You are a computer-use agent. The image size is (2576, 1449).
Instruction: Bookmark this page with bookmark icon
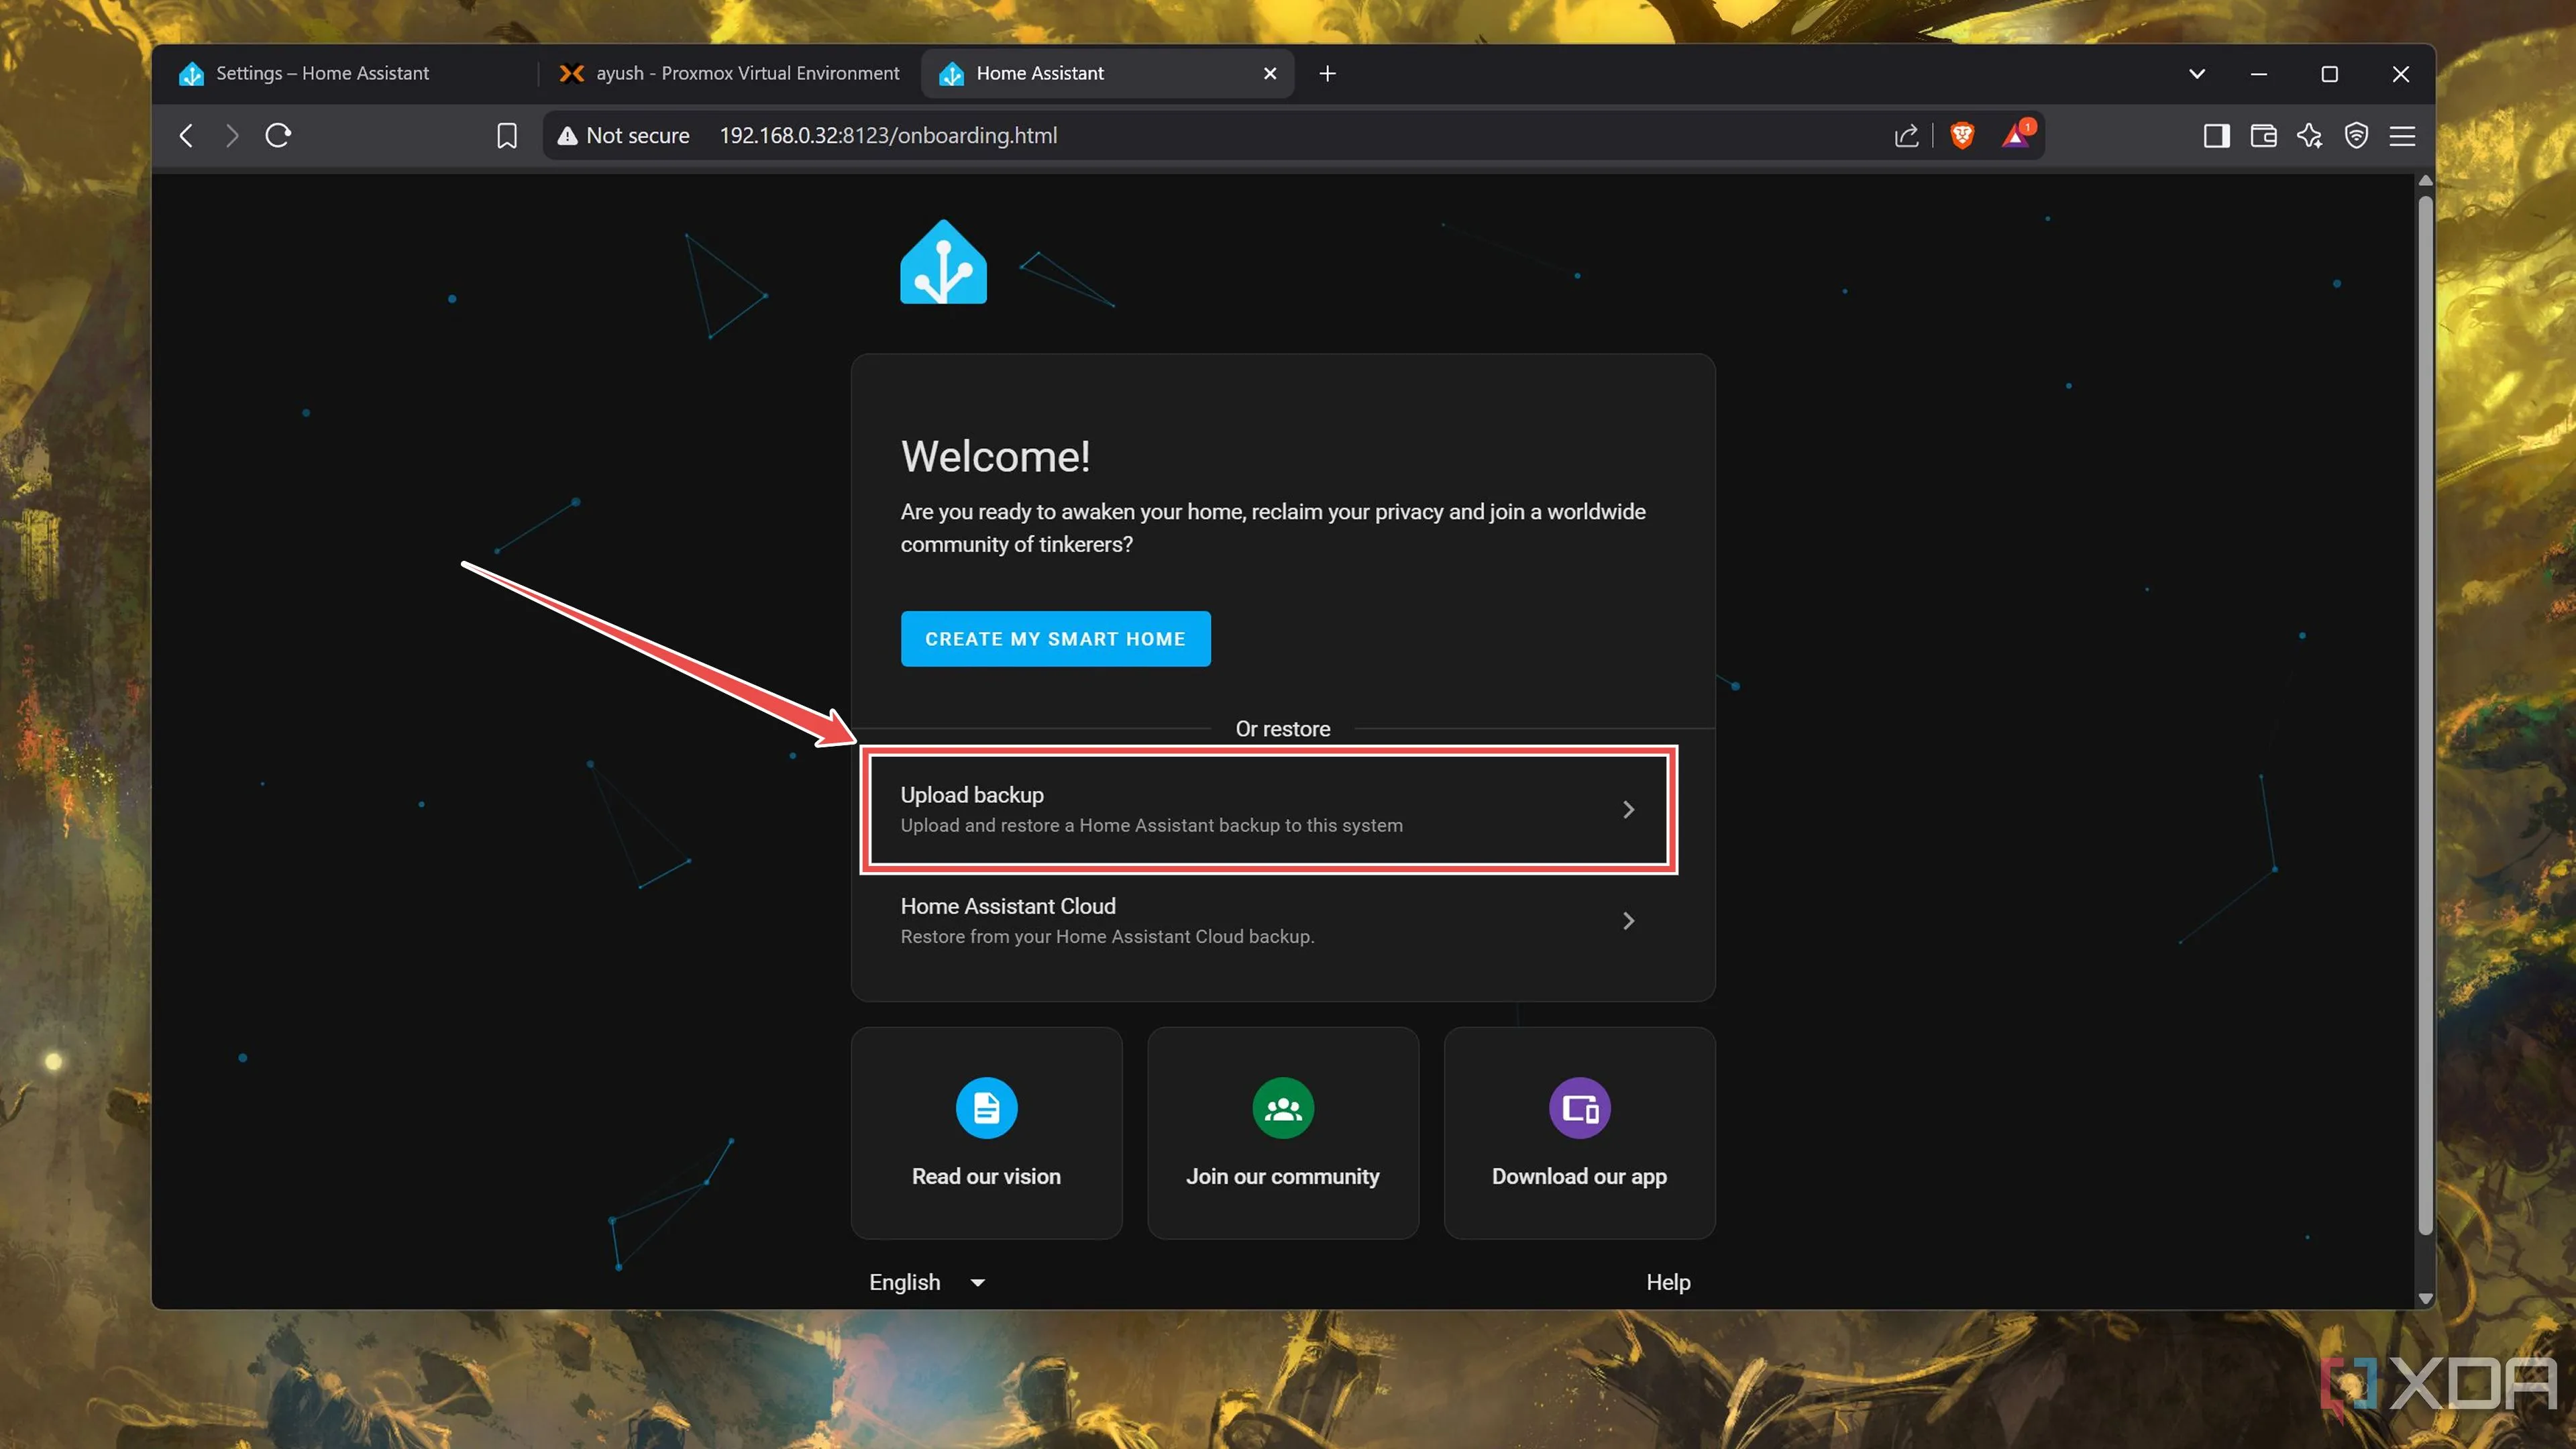pyautogui.click(x=507, y=135)
